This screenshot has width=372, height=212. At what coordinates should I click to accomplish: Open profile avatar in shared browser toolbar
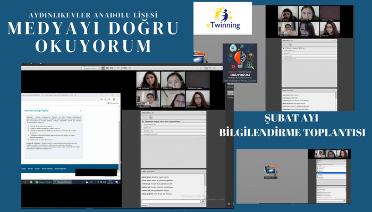click(x=114, y=100)
